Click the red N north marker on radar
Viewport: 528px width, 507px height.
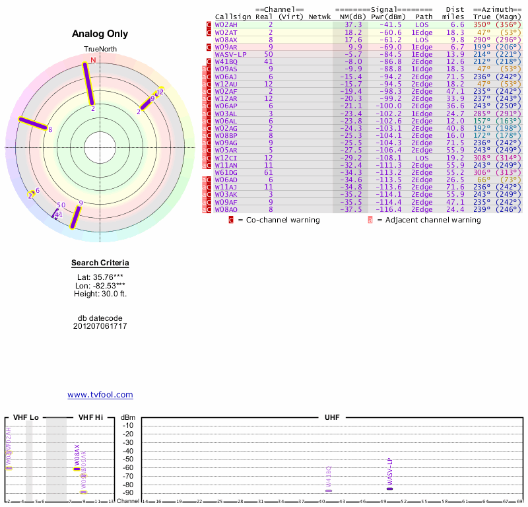pyautogui.click(x=93, y=60)
